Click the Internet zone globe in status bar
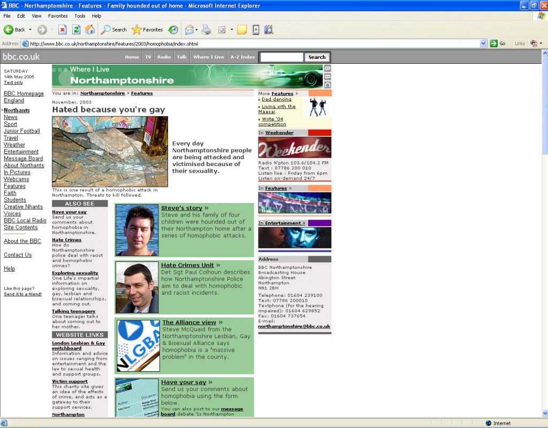The height and width of the screenshot is (428, 548). [x=489, y=423]
